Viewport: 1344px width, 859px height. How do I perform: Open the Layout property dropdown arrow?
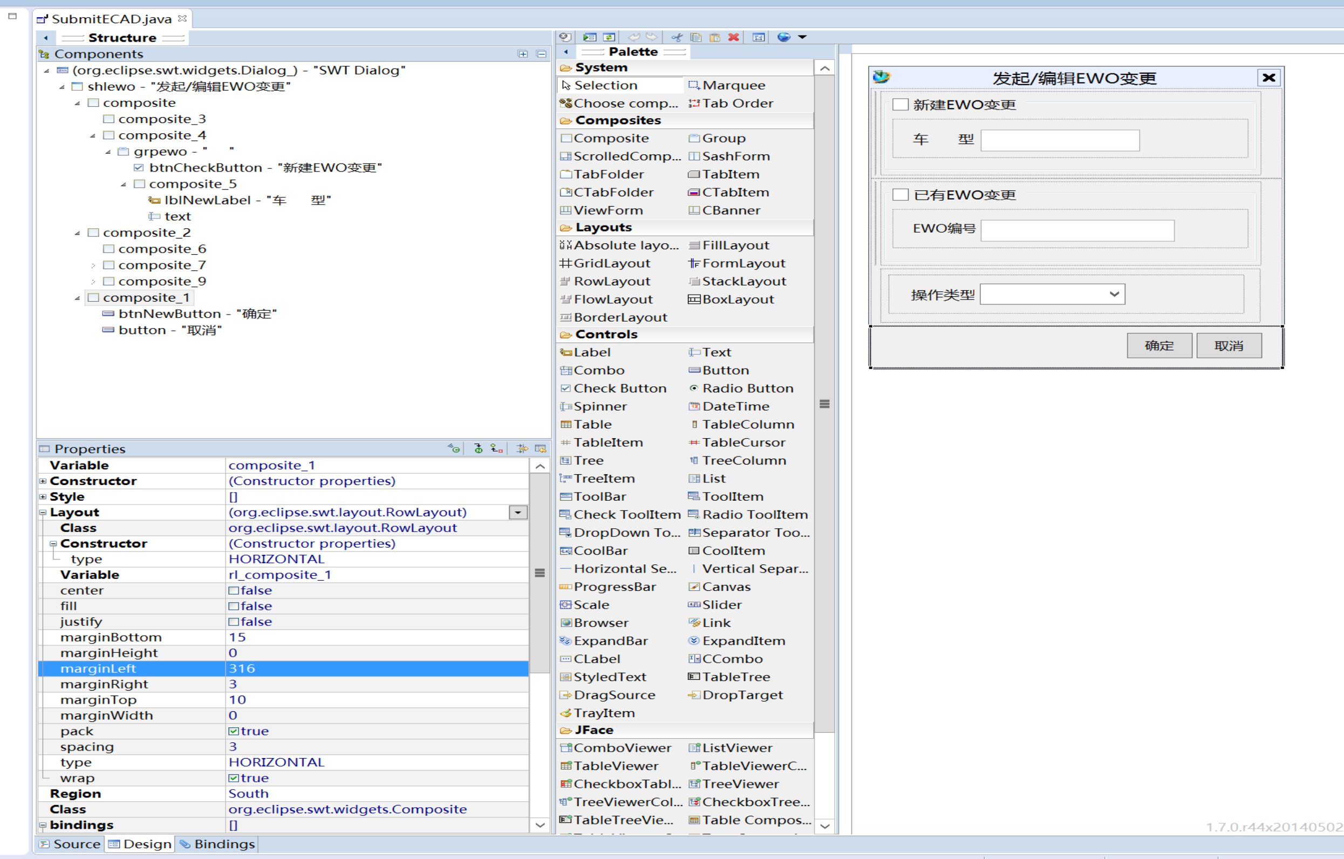[x=518, y=512]
